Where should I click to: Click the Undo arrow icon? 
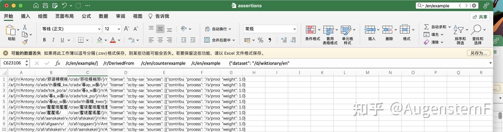tap(64, 6)
